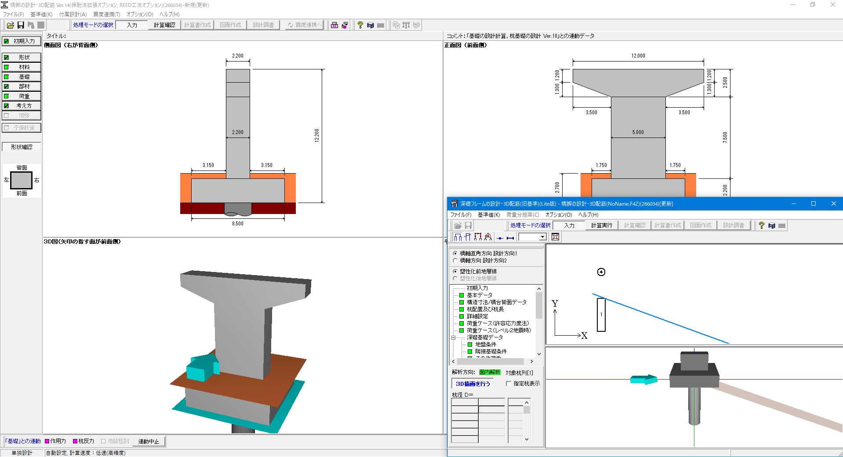Click the blue single-node icon in foundation toolbar
This screenshot has width=843, height=457.
pos(500,238)
